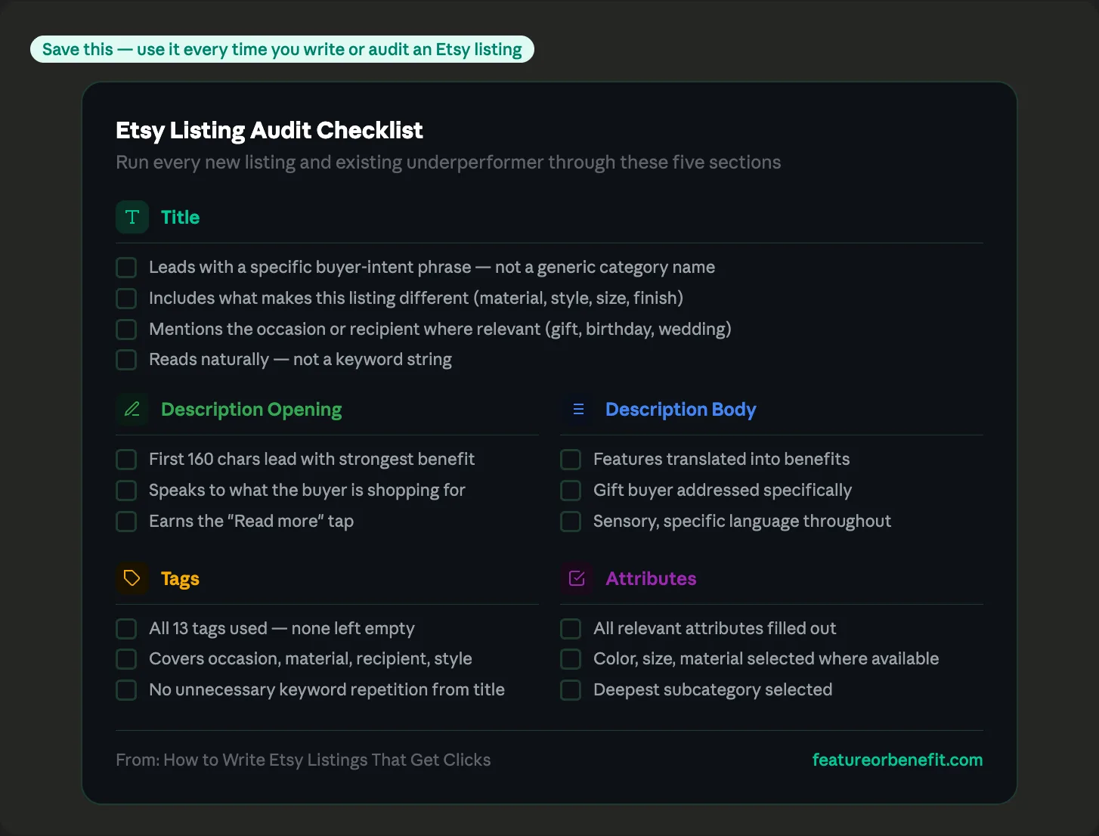The image size is (1099, 836).
Task: Tick 'Reads naturally — not a keyword string' checkbox
Action: (126, 360)
